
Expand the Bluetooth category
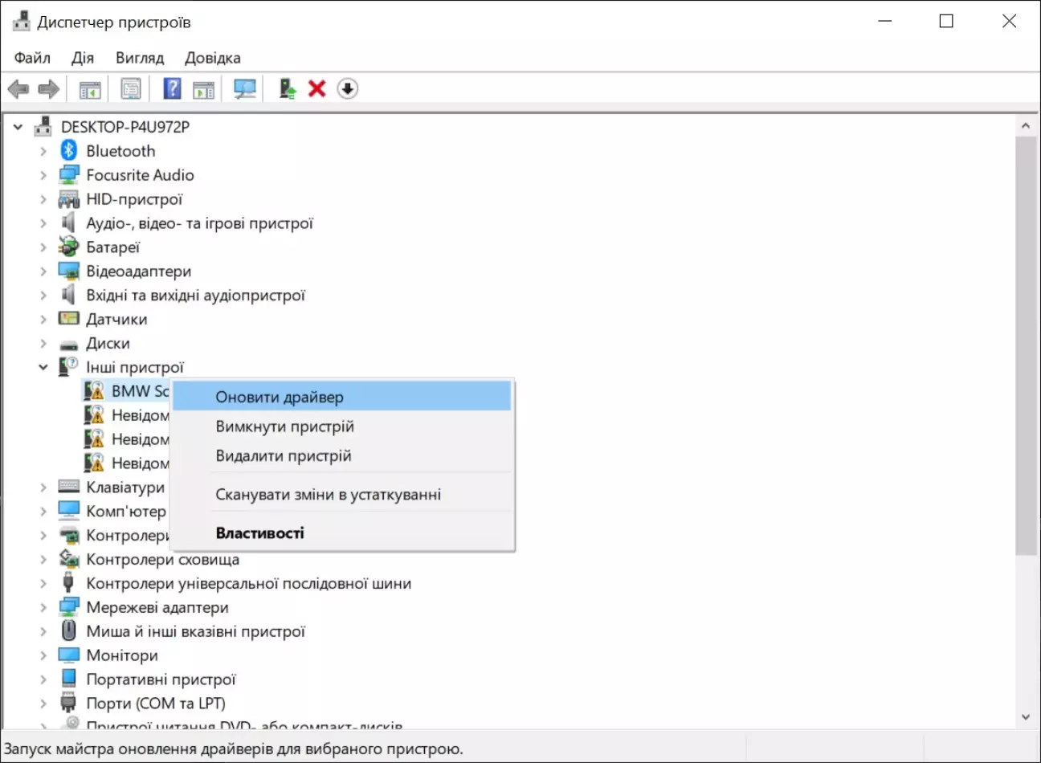43,151
